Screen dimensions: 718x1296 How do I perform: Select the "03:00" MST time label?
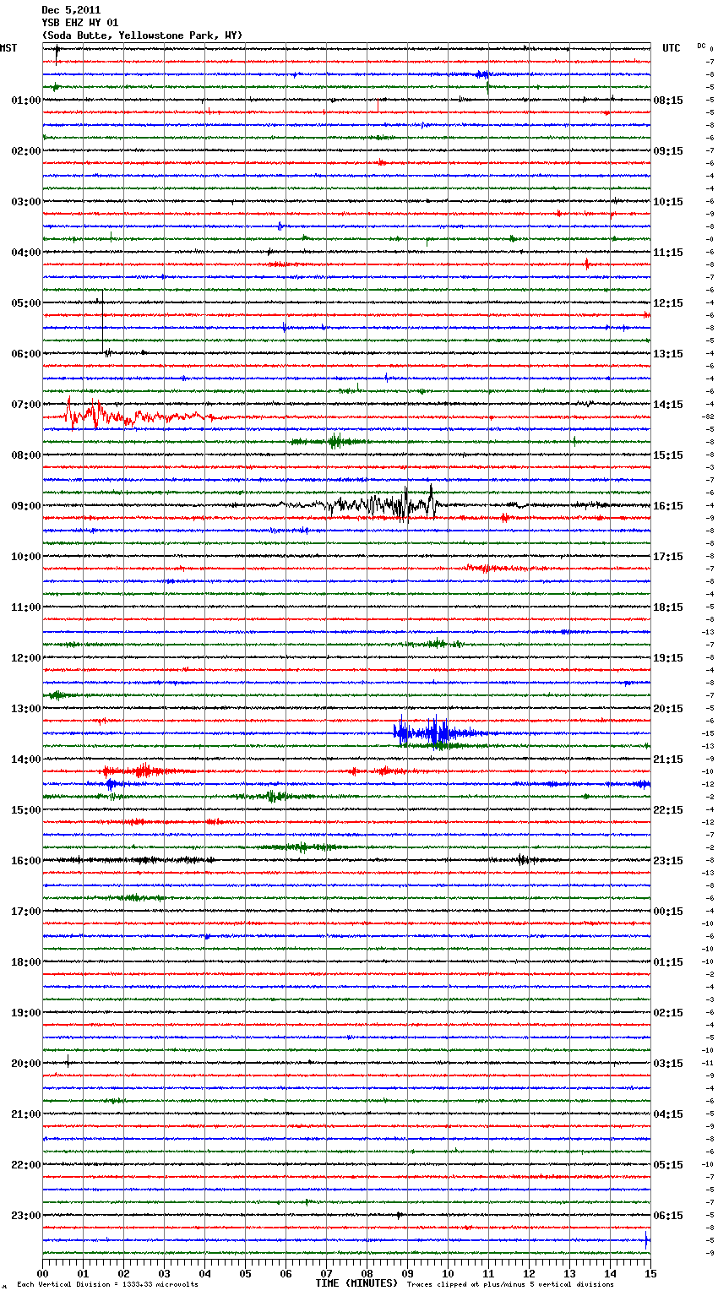click(26, 202)
